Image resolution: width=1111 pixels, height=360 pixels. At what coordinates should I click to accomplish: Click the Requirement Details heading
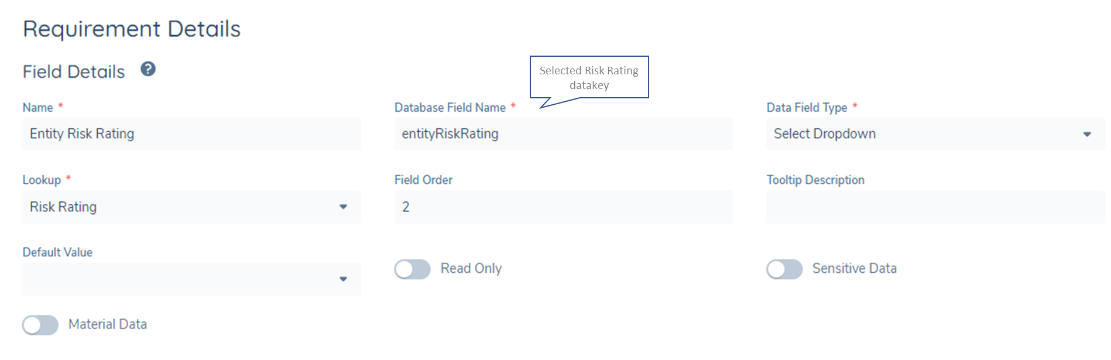pos(132,28)
